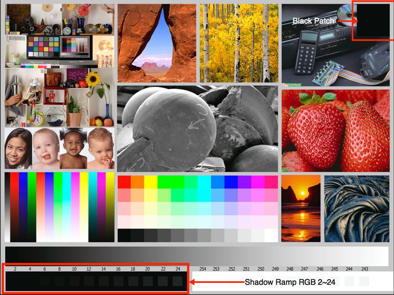Click the saturated purple swatch in the top row

pos(245,182)
